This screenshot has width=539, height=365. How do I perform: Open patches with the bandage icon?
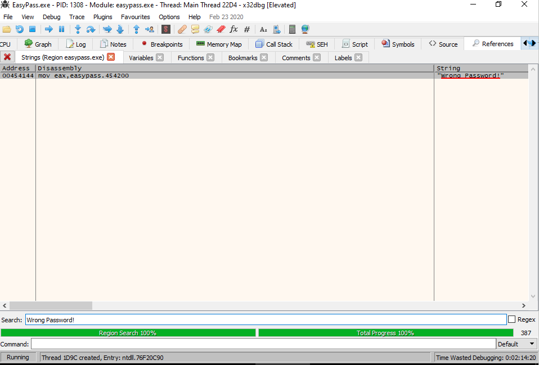coord(182,29)
